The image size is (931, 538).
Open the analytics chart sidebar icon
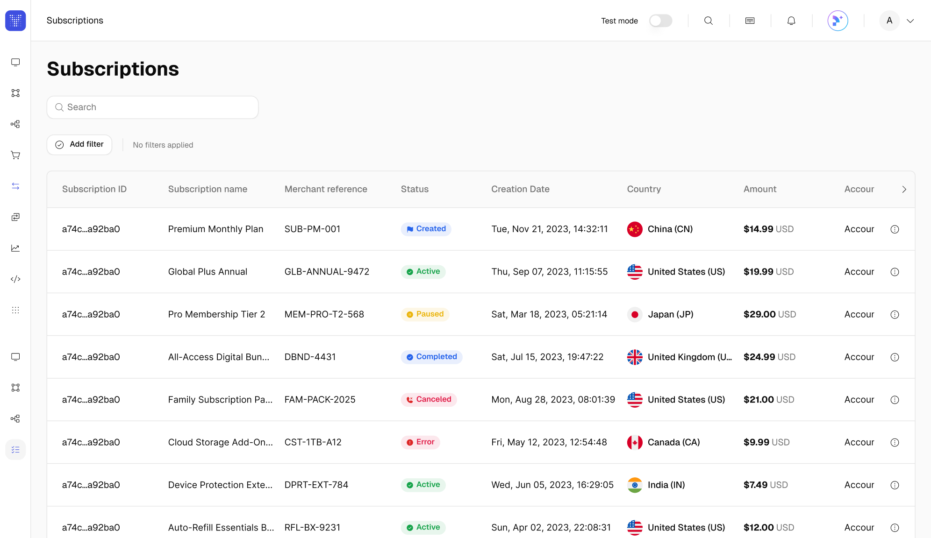15,248
